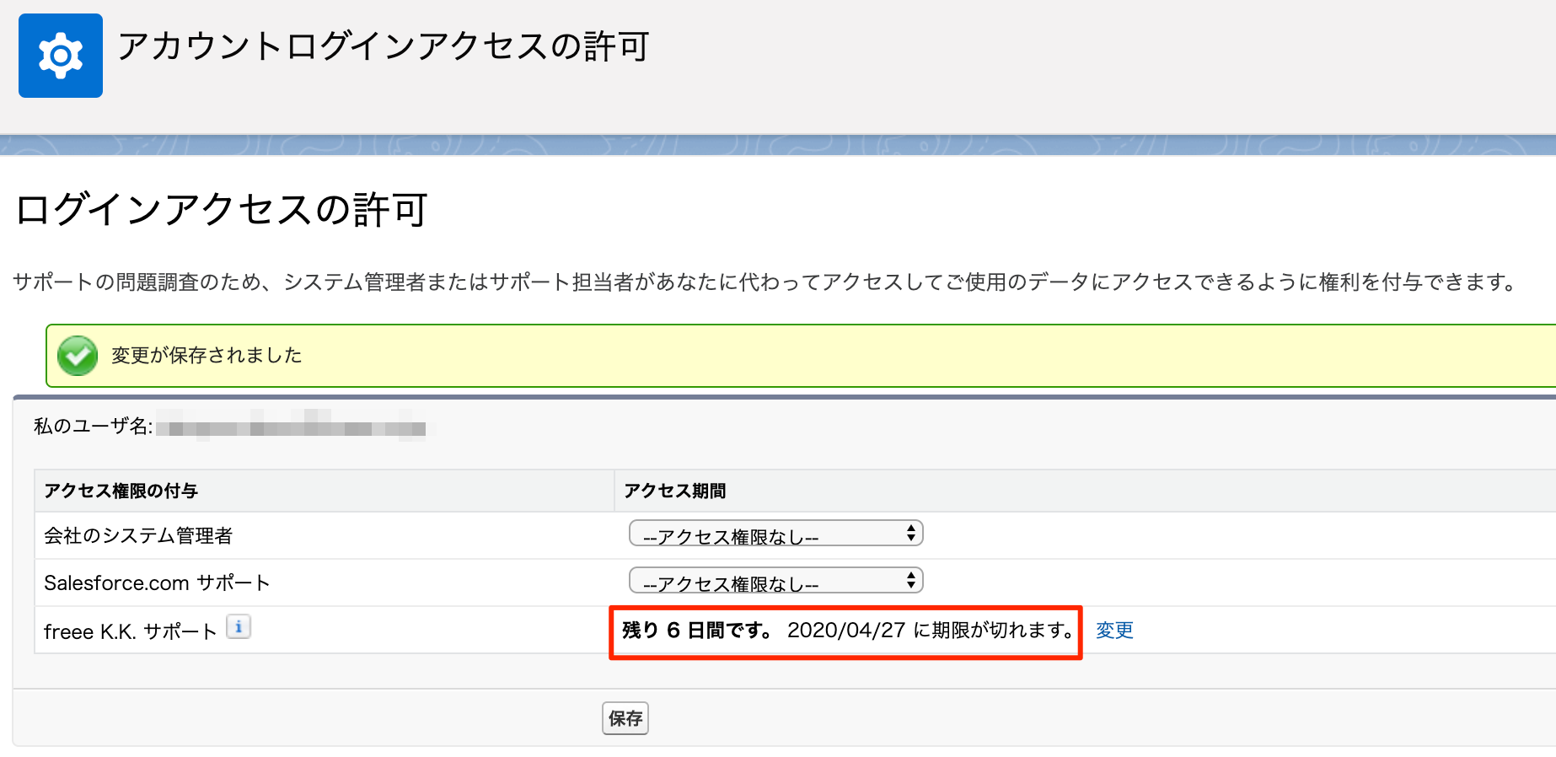Click the blue gear setup icon
This screenshot has width=1556, height=757.
pos(61,56)
